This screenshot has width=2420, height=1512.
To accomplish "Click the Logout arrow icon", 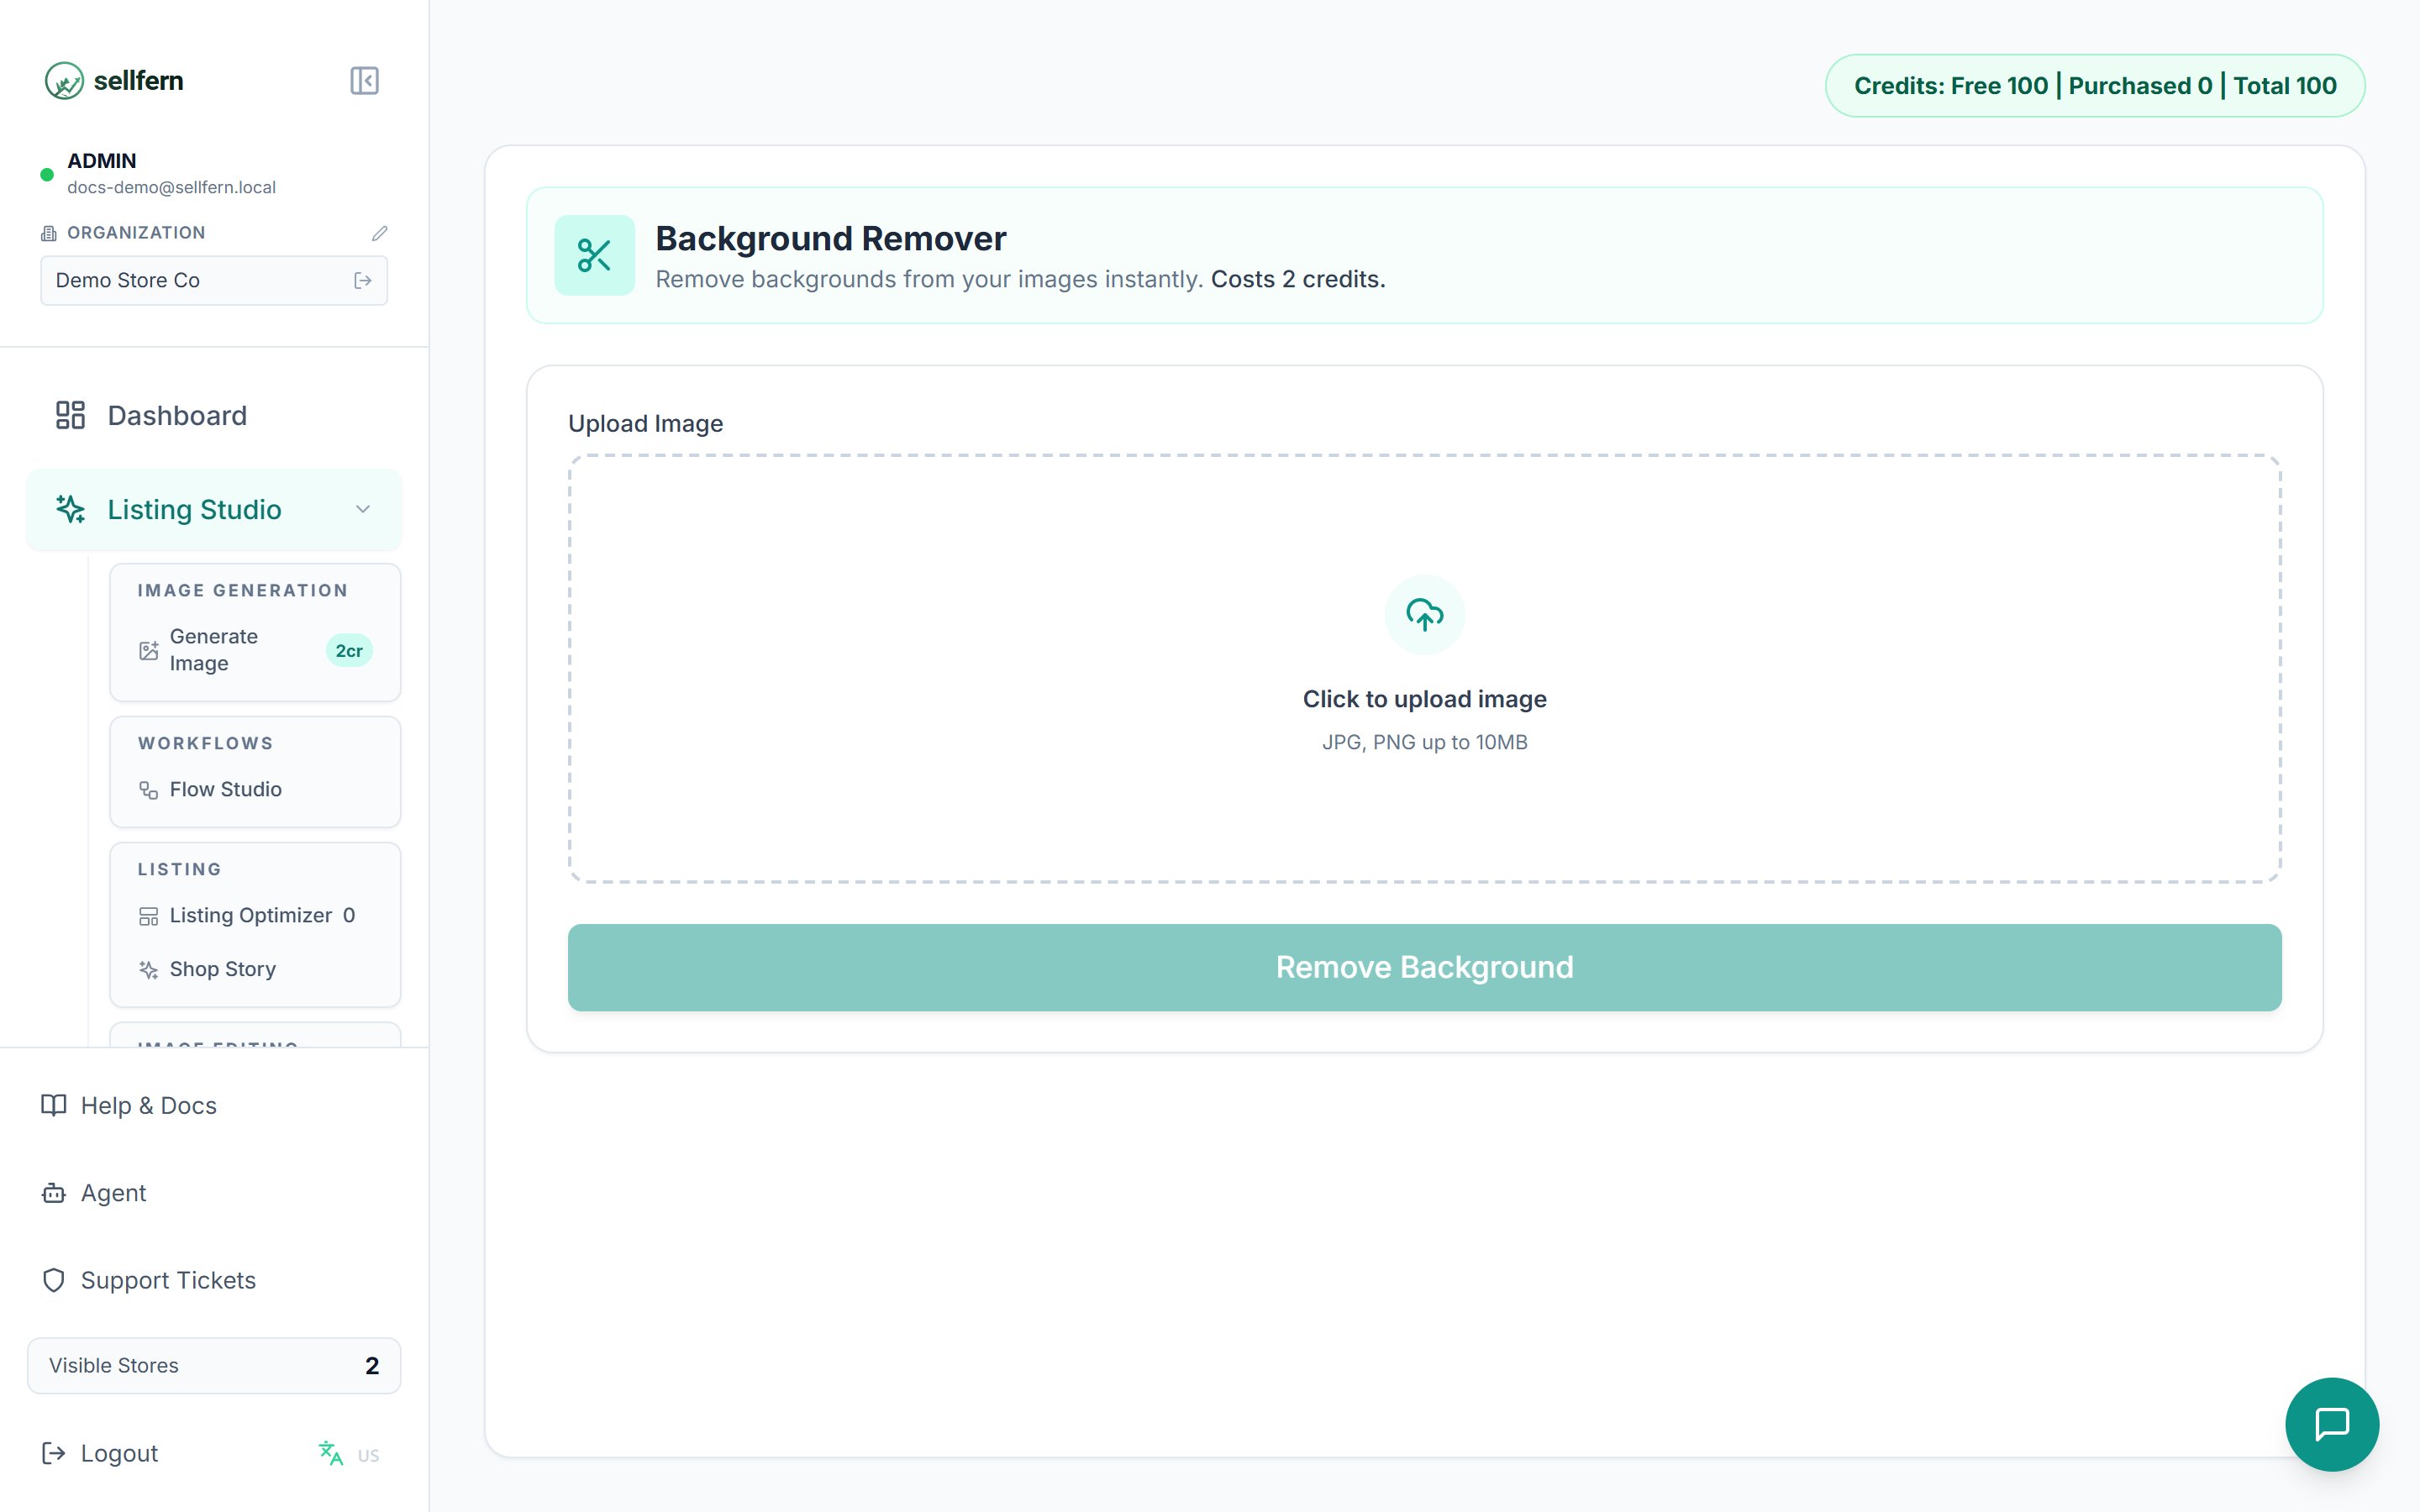I will click(54, 1453).
